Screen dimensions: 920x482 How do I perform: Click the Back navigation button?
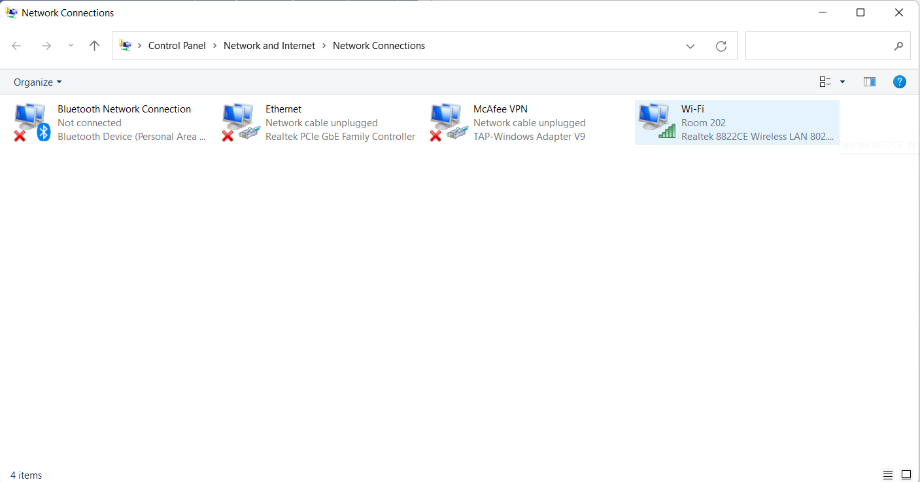tap(17, 46)
